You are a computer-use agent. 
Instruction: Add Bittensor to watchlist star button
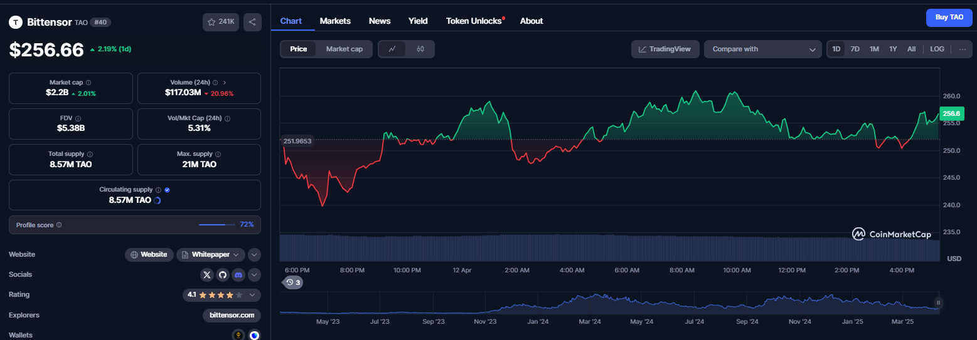coord(220,22)
